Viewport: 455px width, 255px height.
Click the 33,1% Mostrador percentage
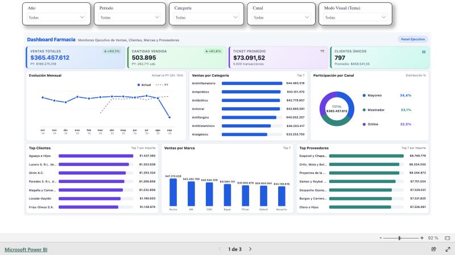tap(406, 110)
